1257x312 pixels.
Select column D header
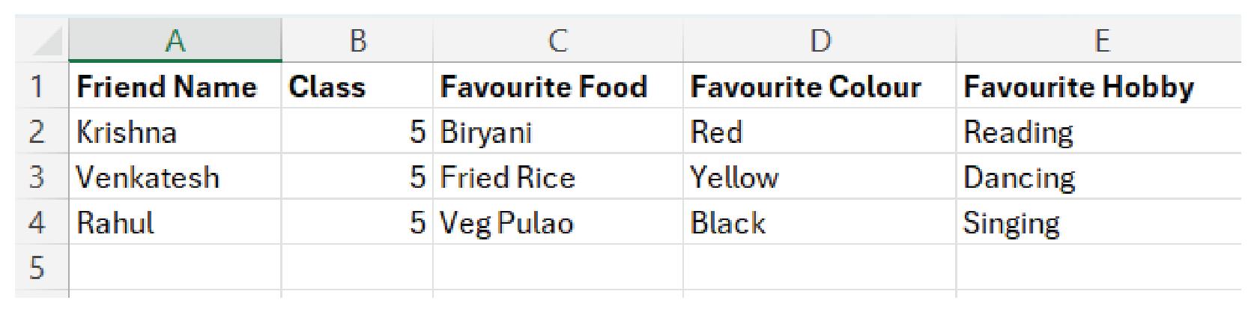tap(820, 40)
